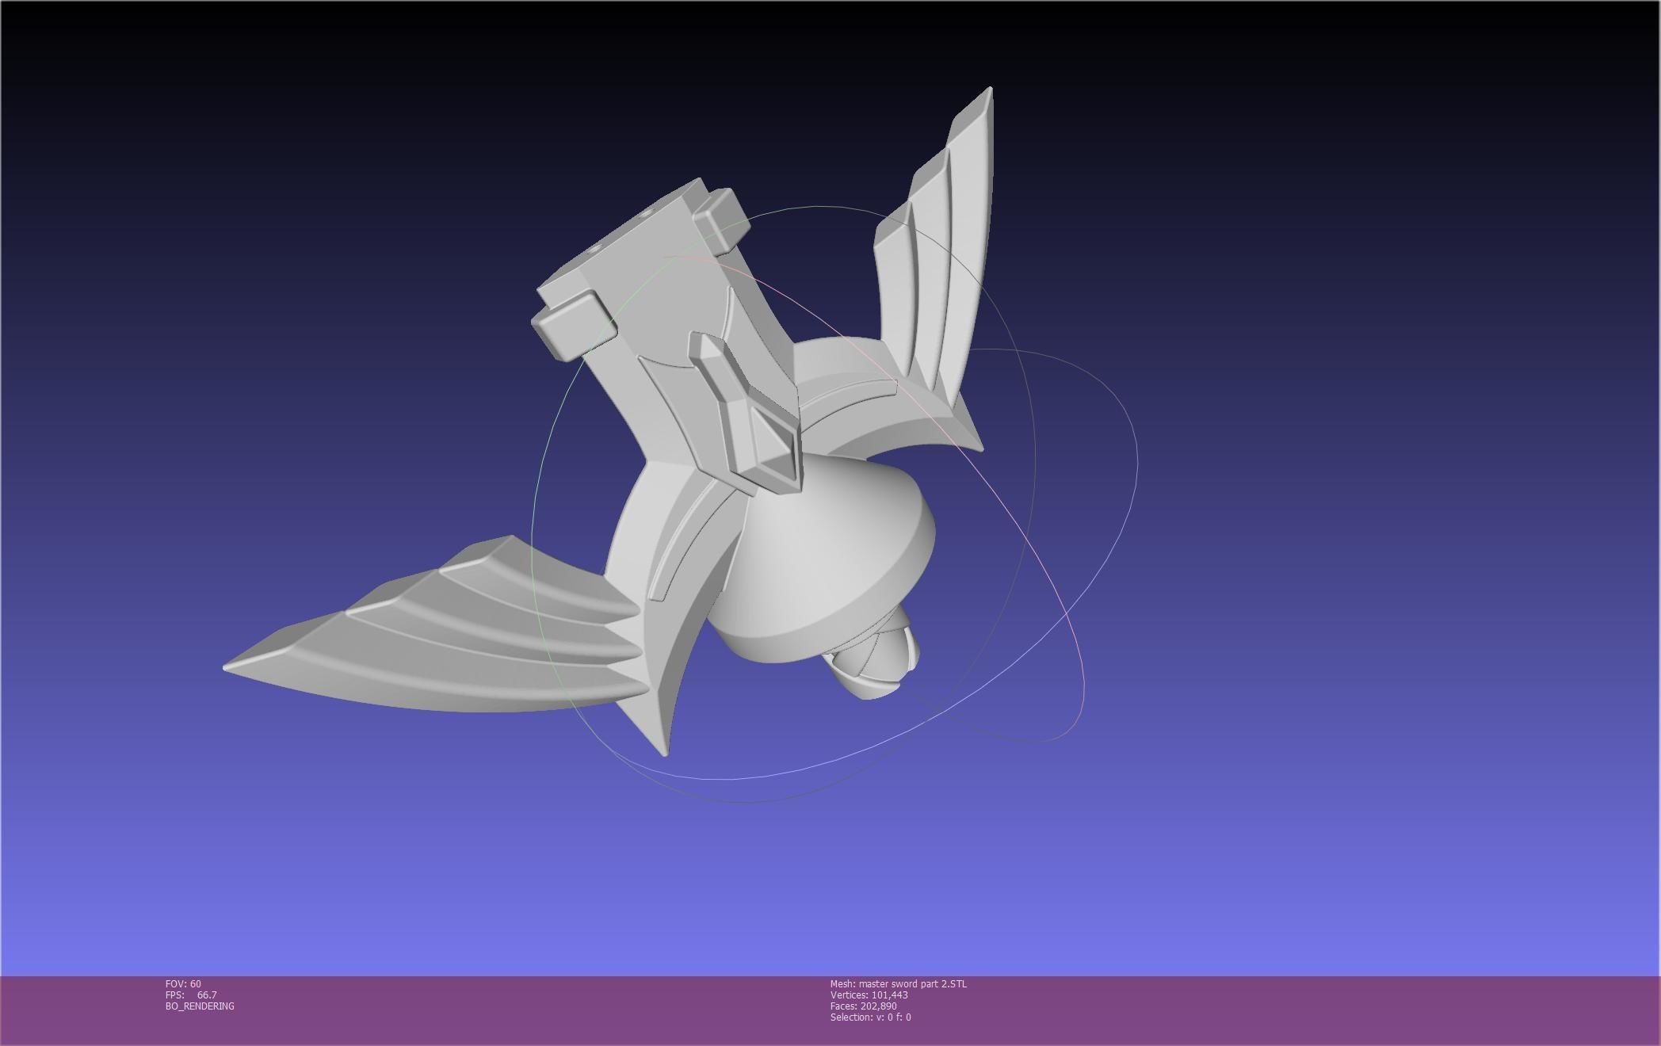Click the FOV: 60 readout

click(183, 983)
